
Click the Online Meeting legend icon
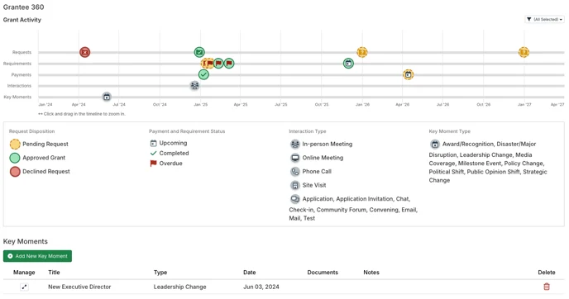(x=295, y=158)
